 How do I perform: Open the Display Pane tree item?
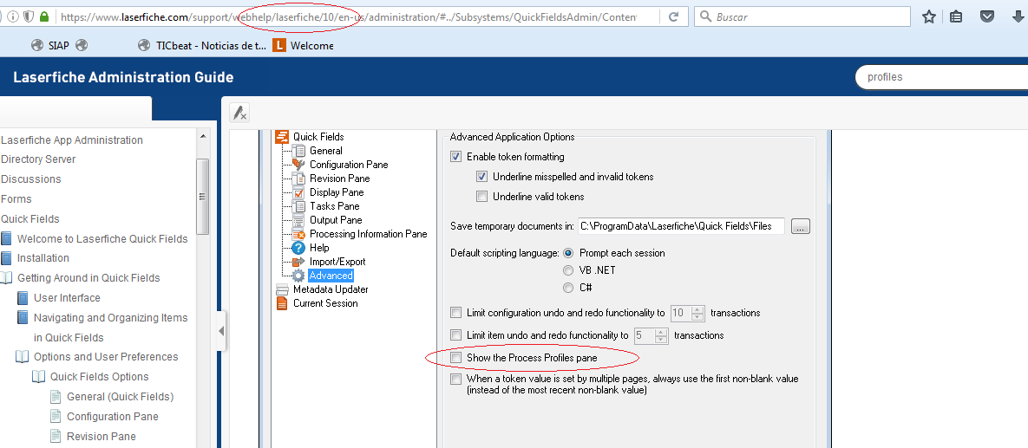337,192
